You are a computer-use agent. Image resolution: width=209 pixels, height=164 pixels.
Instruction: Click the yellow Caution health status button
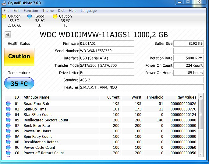pos(19,57)
